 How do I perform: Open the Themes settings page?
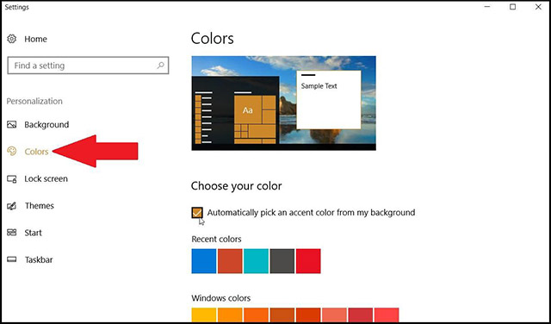pyautogui.click(x=39, y=206)
